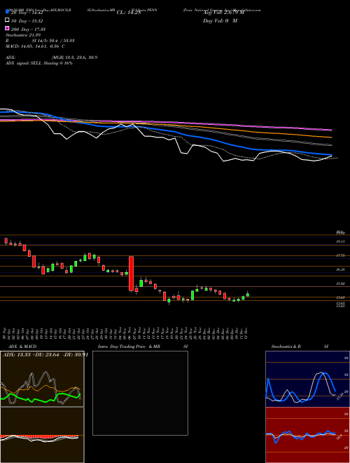Viewport: 350px width, 463px height.
Task: Click the MACD: 14.05, 14.61, -0.56 line
Action: pos(36,46)
